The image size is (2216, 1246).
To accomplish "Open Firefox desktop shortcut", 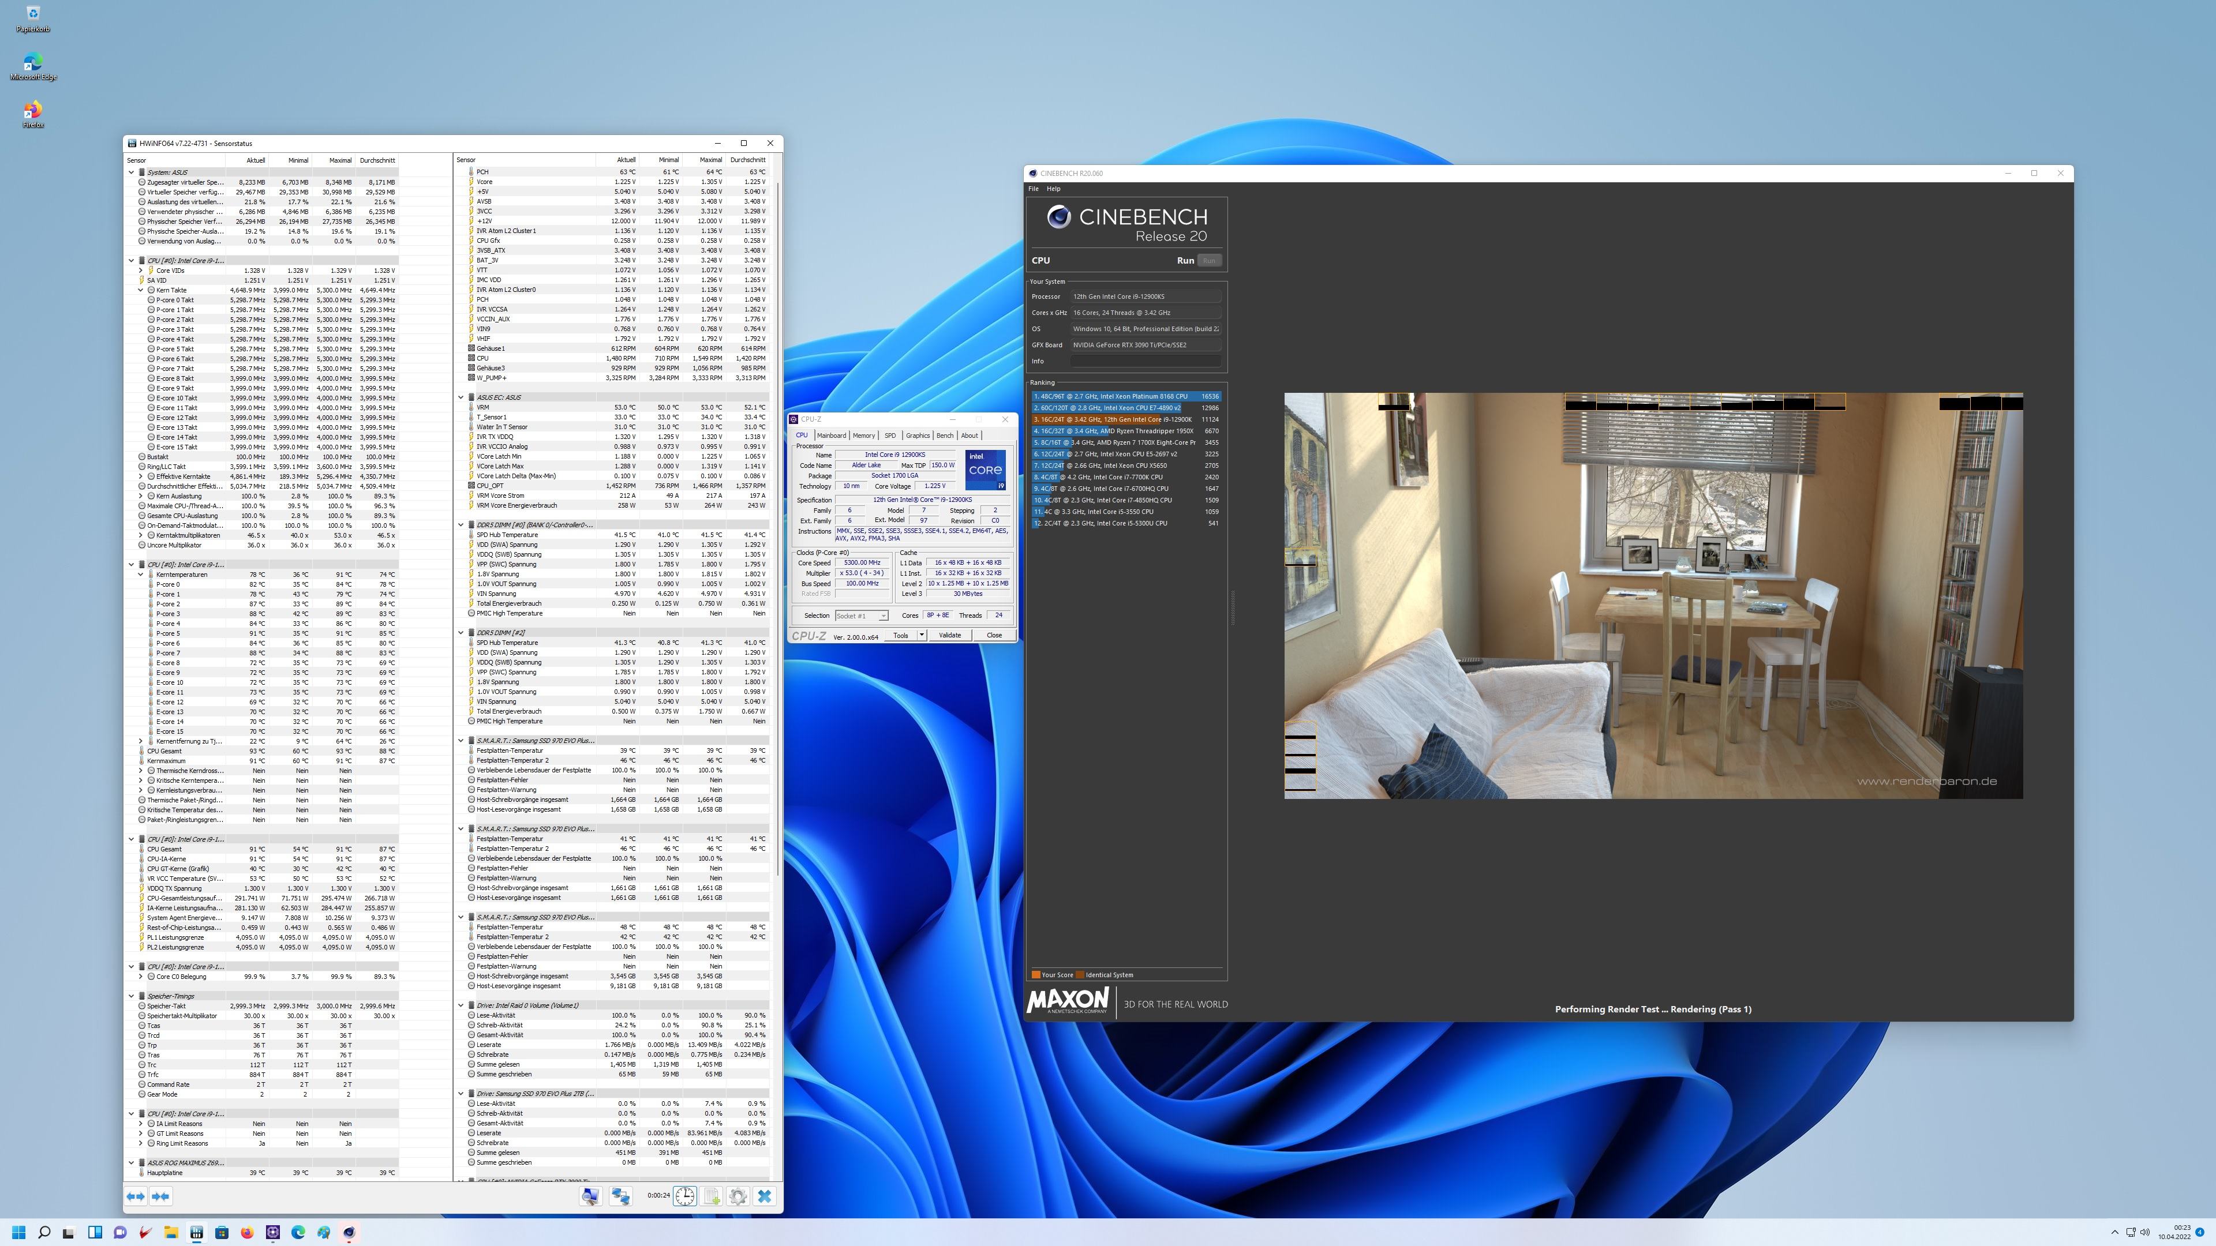I will tap(33, 114).
